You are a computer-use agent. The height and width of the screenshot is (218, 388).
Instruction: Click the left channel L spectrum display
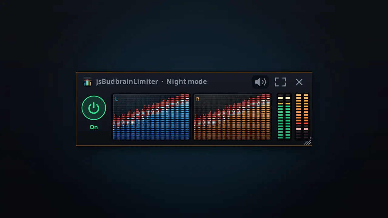(x=151, y=117)
